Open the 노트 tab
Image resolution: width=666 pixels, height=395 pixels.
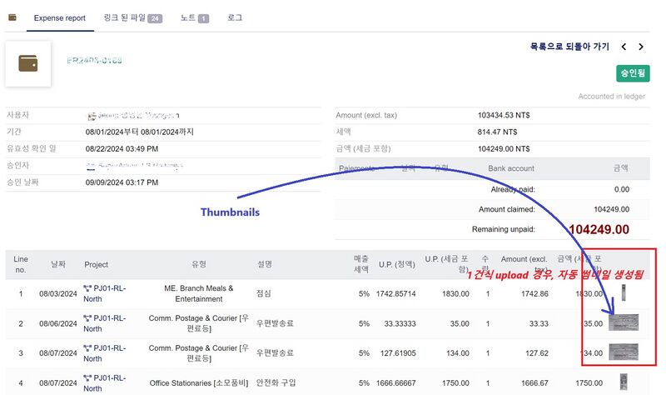point(194,17)
